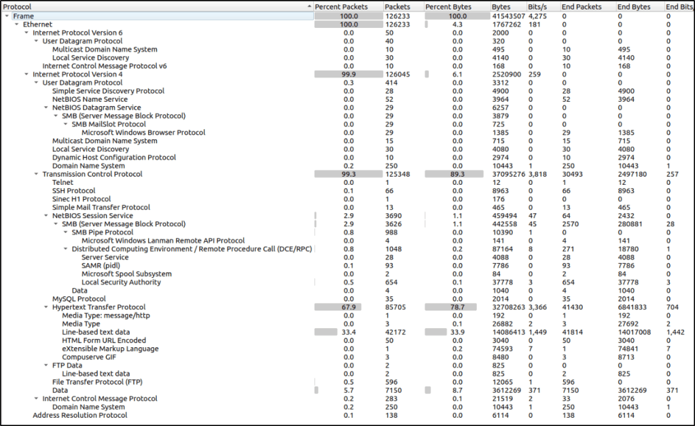Image resolution: width=695 pixels, height=426 pixels.
Task: Click the Frame 100.0 percent packets bar
Action: coord(349,16)
